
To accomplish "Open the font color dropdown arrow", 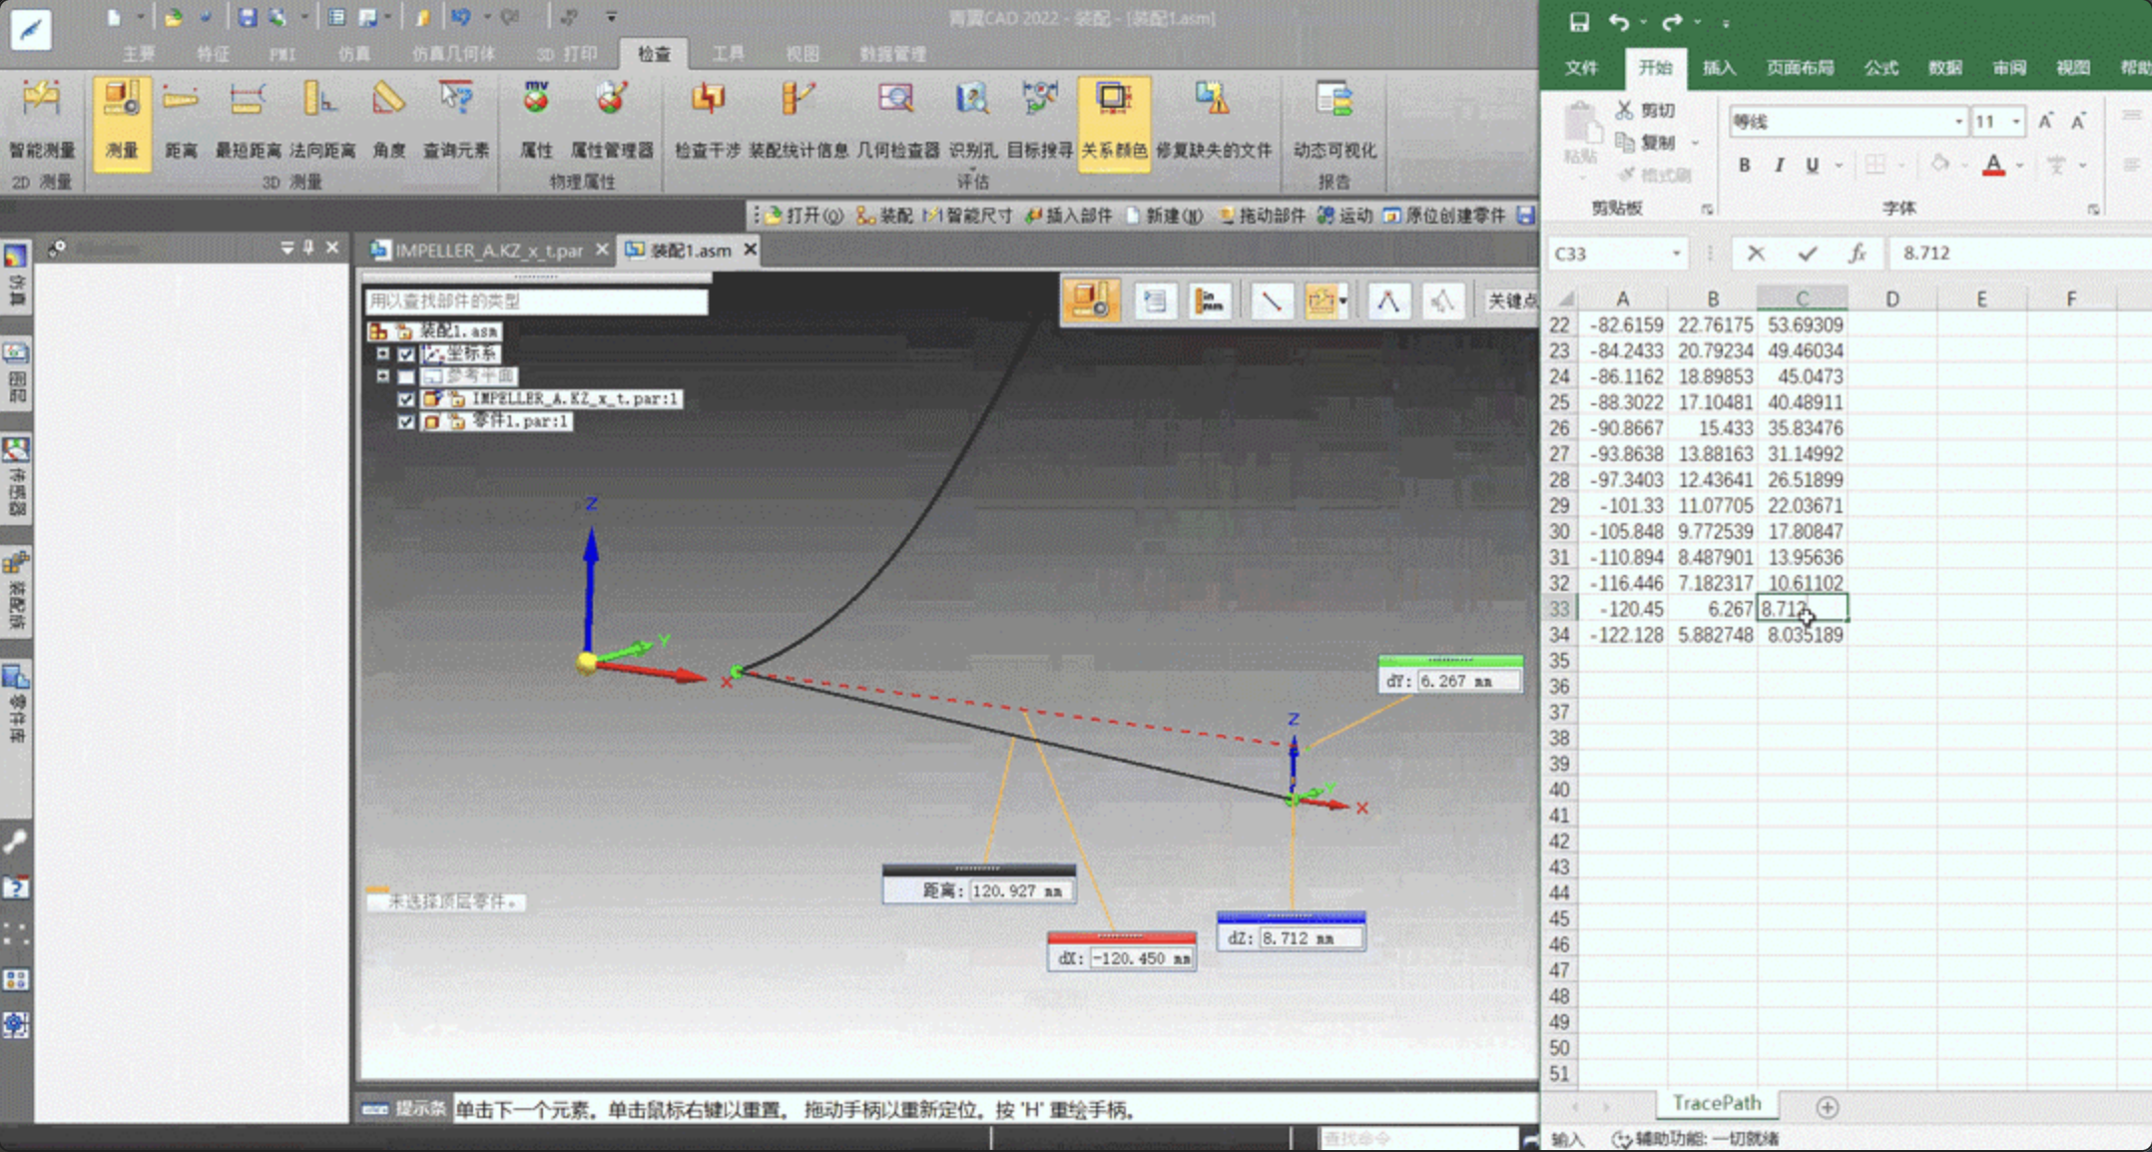I will pyautogui.click(x=2020, y=165).
